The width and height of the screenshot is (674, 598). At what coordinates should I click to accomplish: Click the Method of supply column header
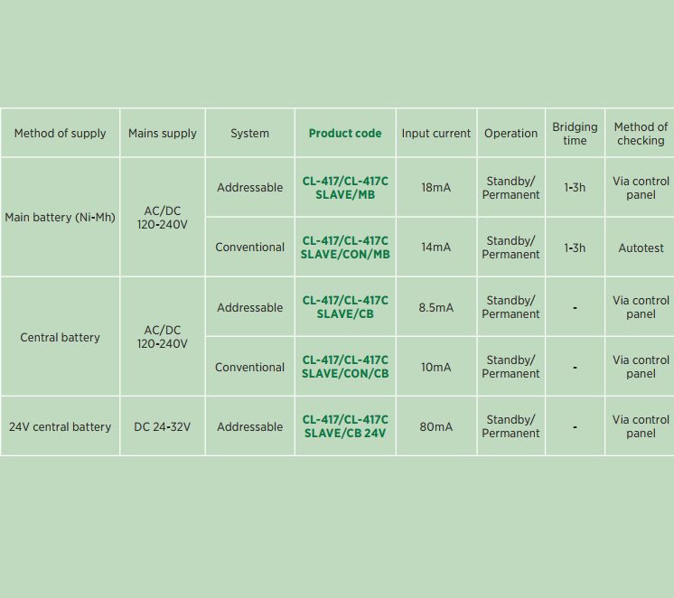[60, 134]
